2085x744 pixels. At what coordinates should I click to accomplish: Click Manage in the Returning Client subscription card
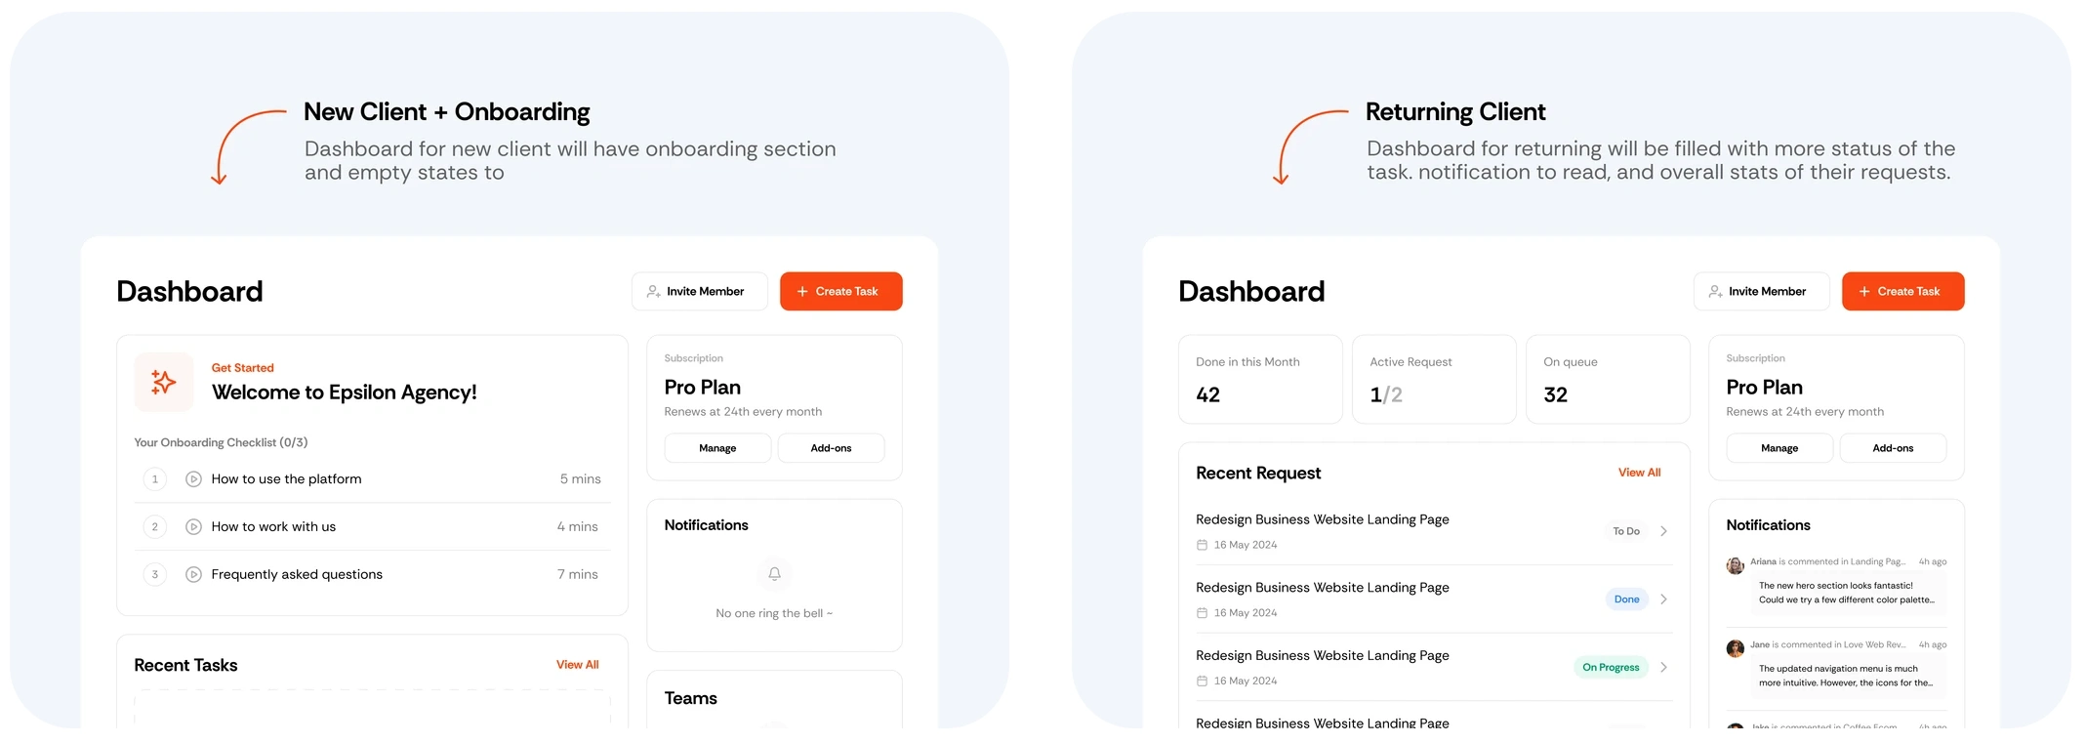1778,448
